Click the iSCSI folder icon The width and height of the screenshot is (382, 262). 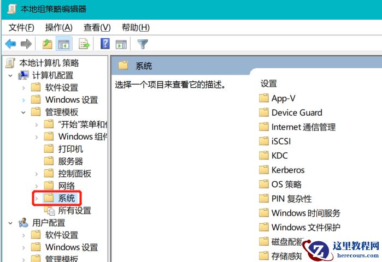(x=263, y=141)
